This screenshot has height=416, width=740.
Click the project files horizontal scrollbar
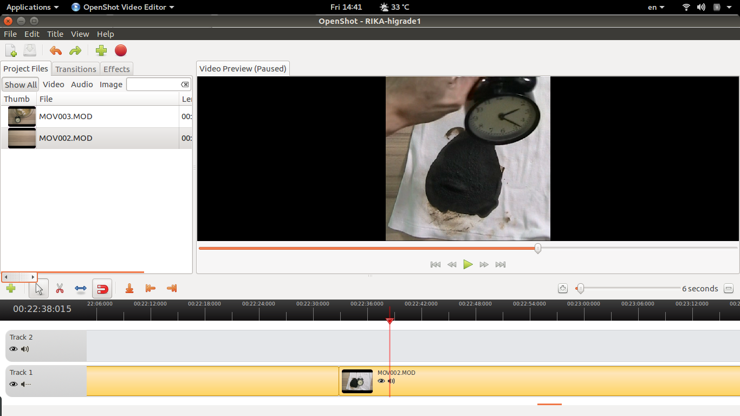click(19, 277)
